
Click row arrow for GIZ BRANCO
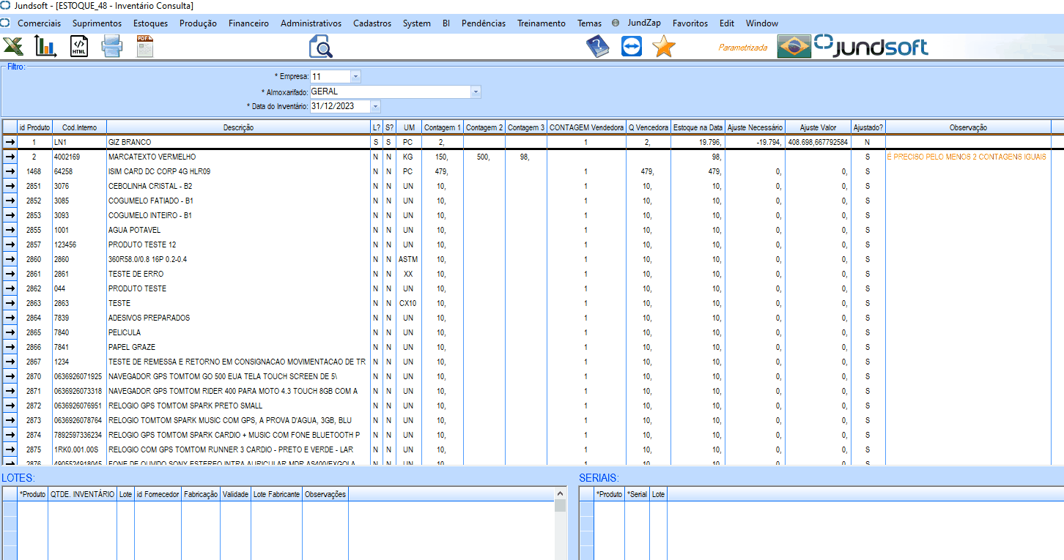coord(10,142)
